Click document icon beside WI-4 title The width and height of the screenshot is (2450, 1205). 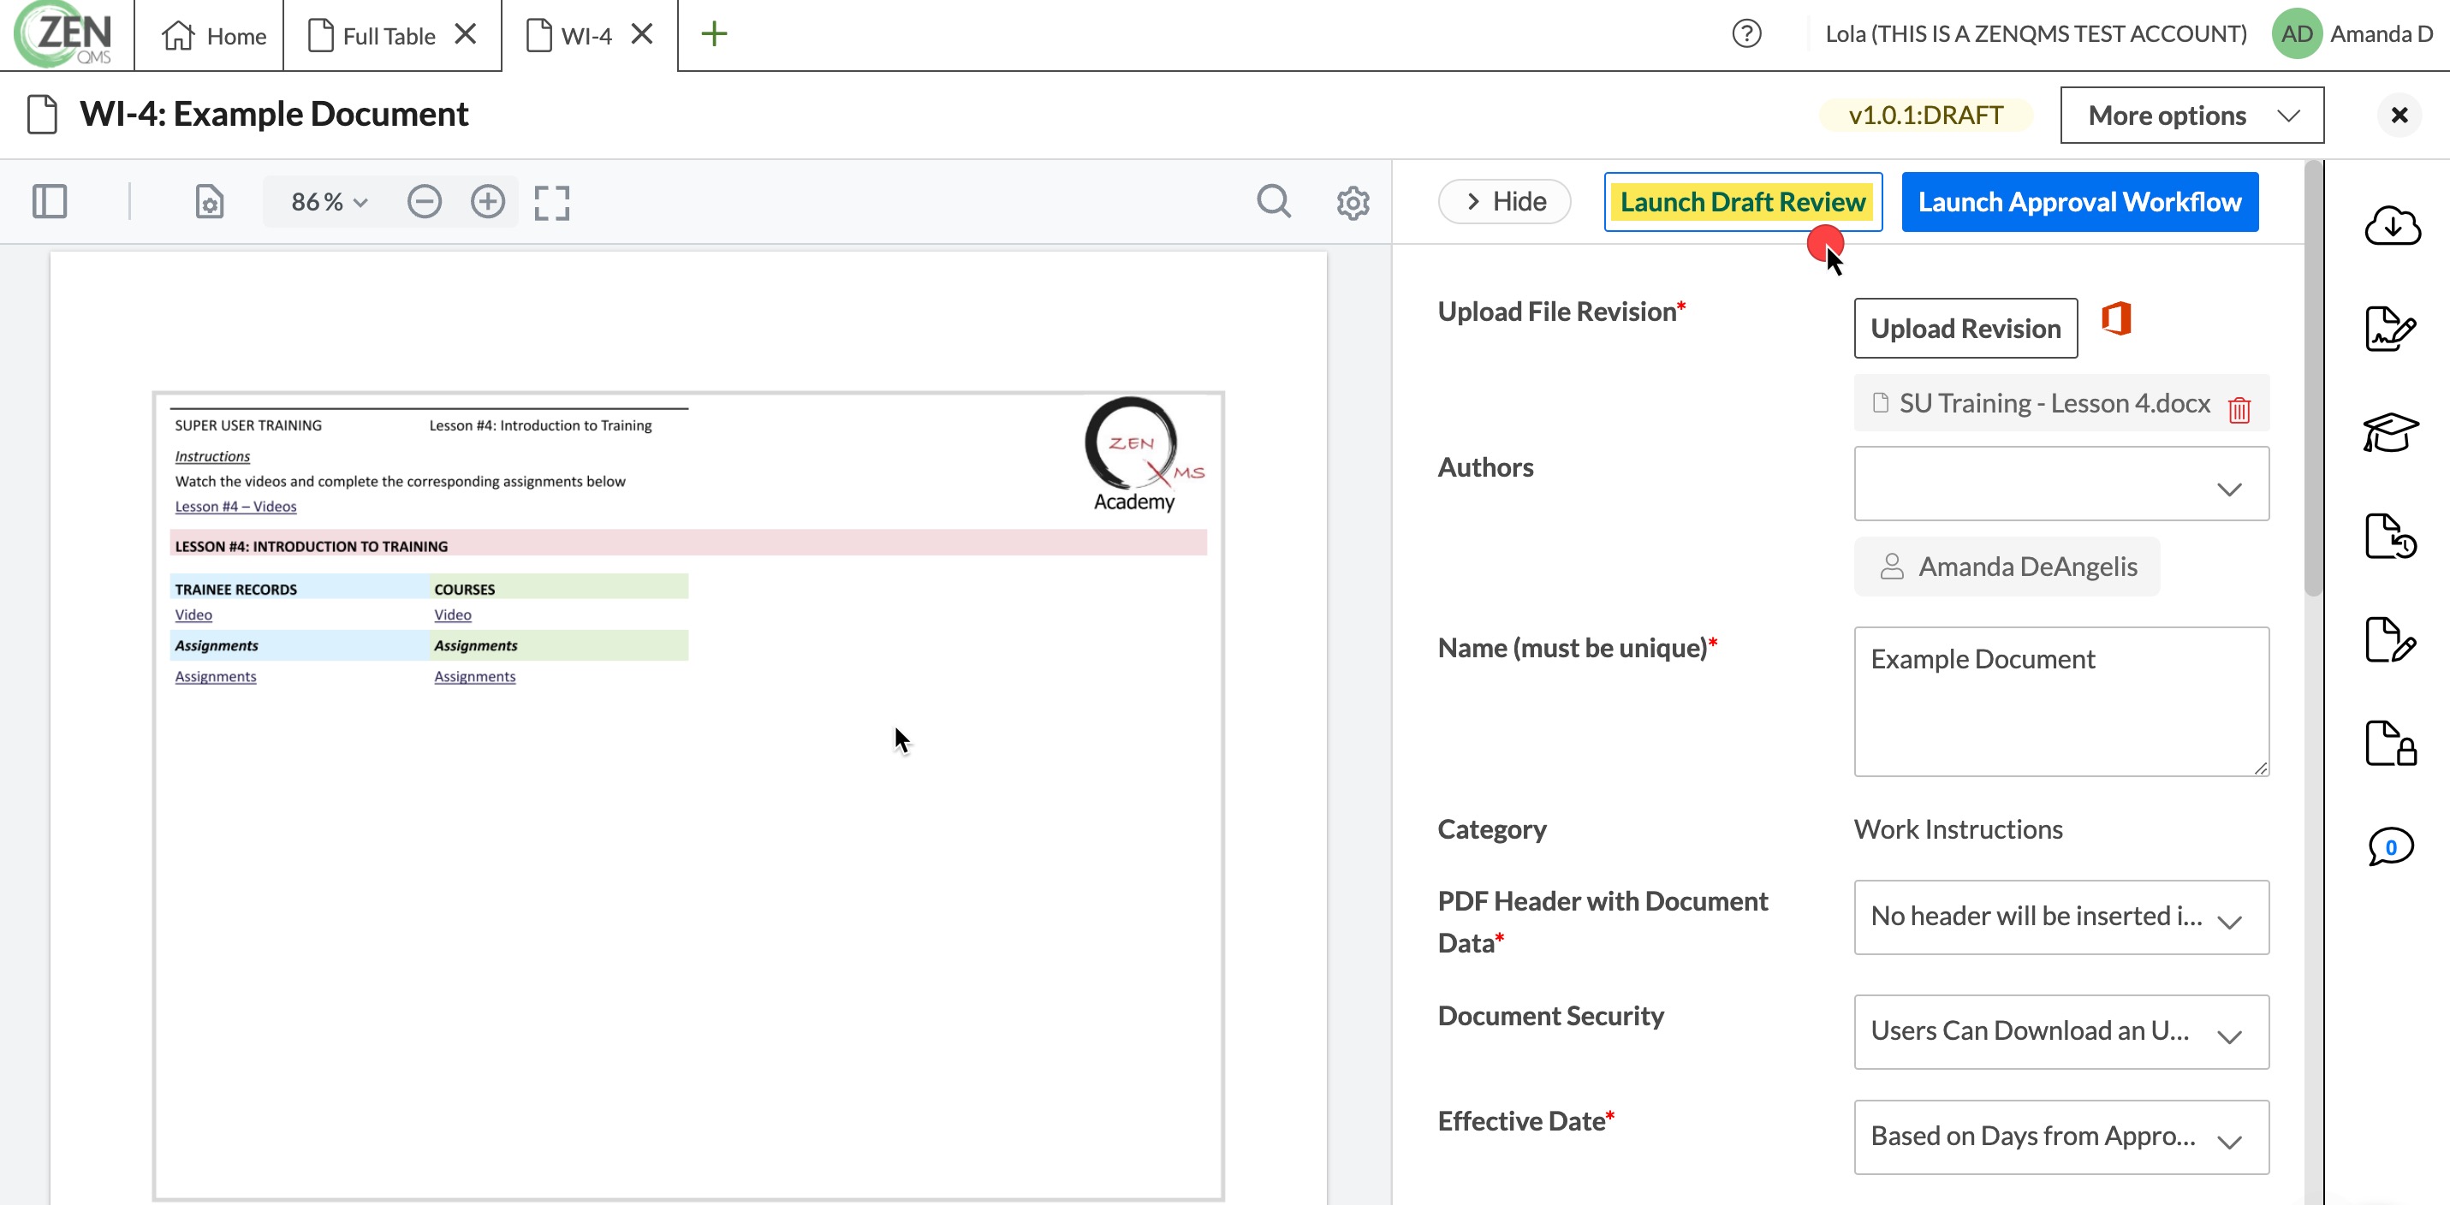pos(42,115)
